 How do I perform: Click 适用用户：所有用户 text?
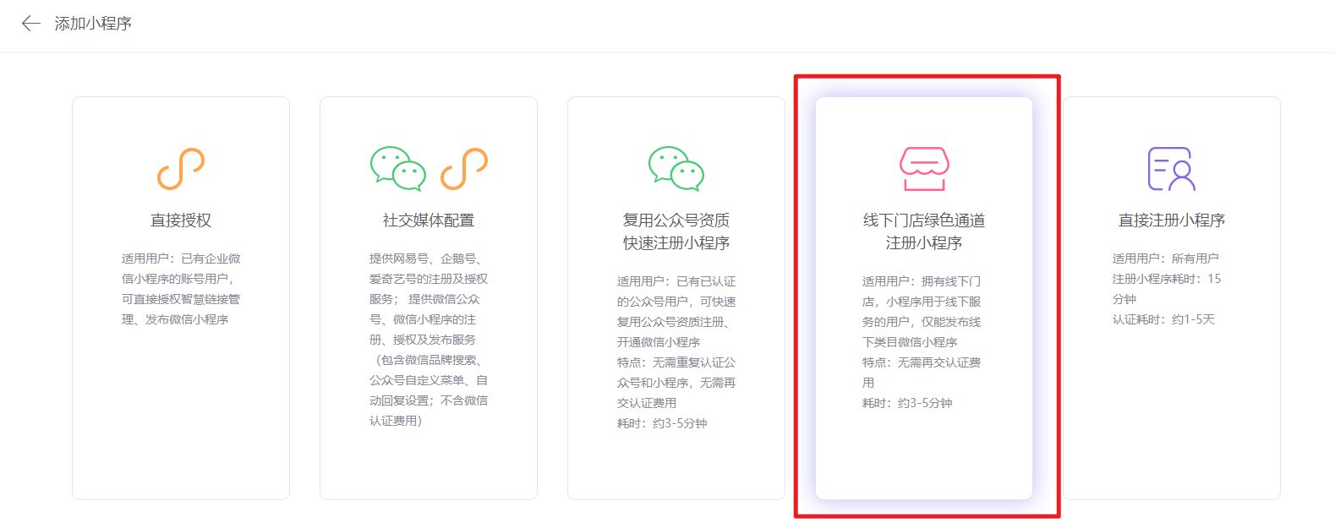pyautogui.click(x=1165, y=259)
